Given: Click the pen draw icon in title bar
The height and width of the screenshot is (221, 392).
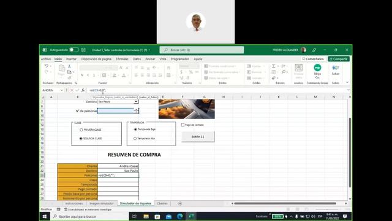Looking at the screenshot, I should pyautogui.click(x=314, y=50).
